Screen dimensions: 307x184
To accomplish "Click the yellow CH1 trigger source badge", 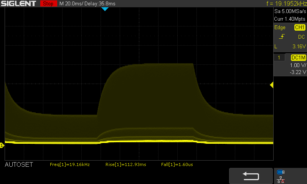I will [x=300, y=27].
